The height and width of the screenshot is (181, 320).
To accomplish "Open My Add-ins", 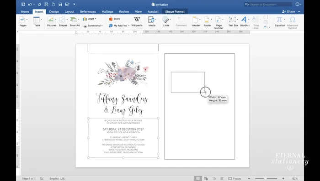I will 119,26.
